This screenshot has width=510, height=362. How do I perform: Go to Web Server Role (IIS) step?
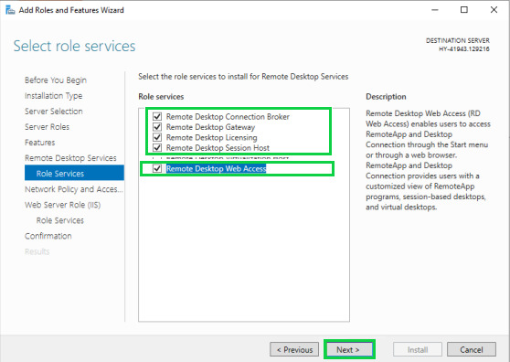[x=63, y=205]
